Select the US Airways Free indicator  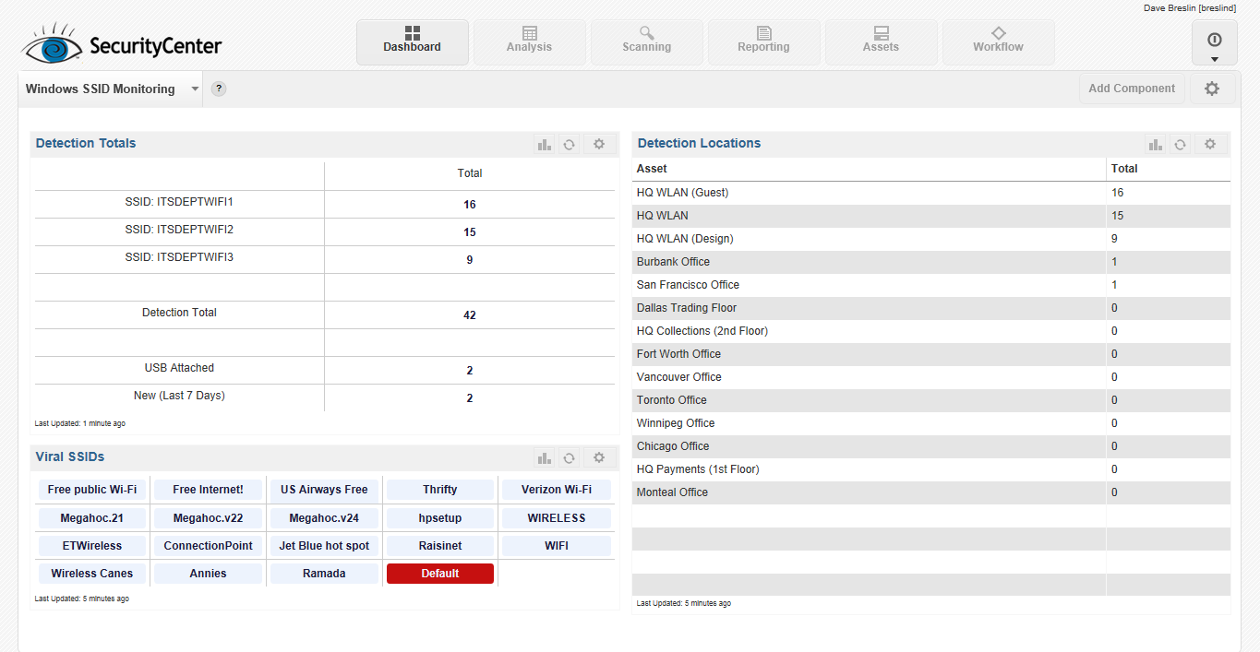(x=324, y=490)
